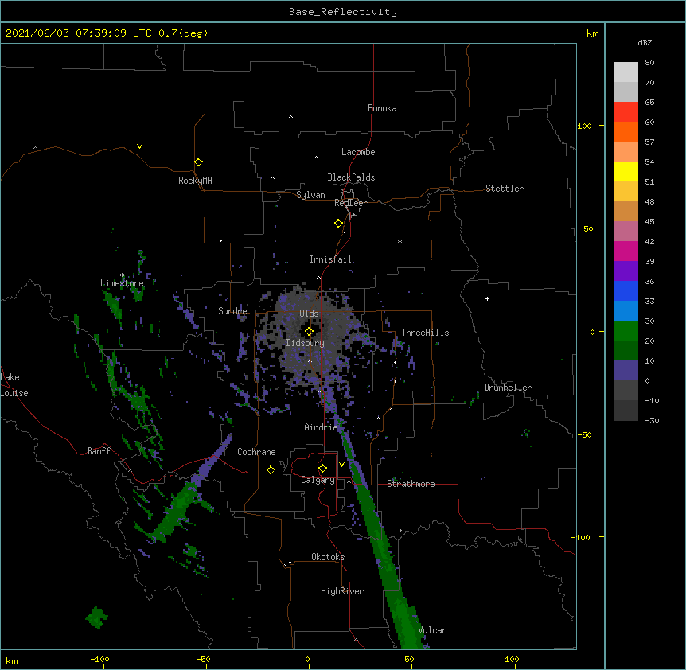Viewport: 686px width, 670px height.
Task: Pick the dark orange 57-60 dBZ swatch
Action: pos(626,131)
